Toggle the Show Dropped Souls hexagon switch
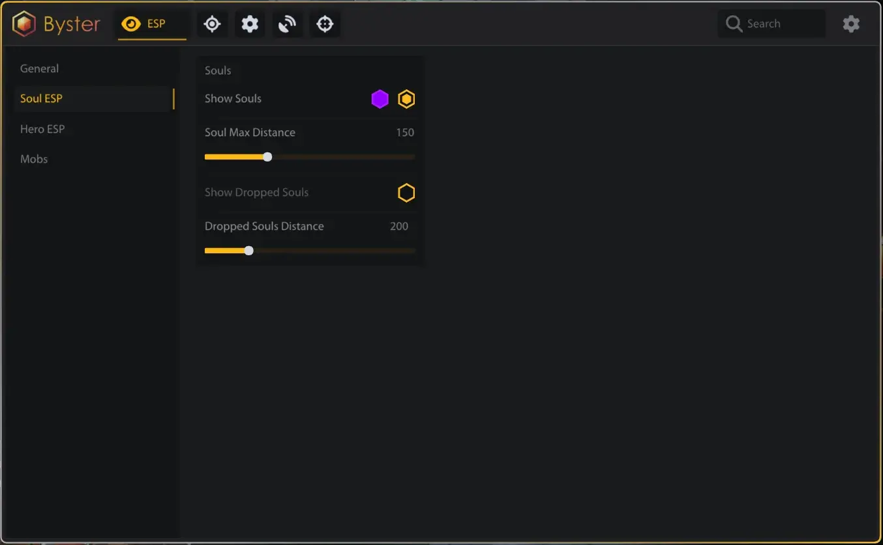Image resolution: width=883 pixels, height=545 pixels. (x=406, y=193)
